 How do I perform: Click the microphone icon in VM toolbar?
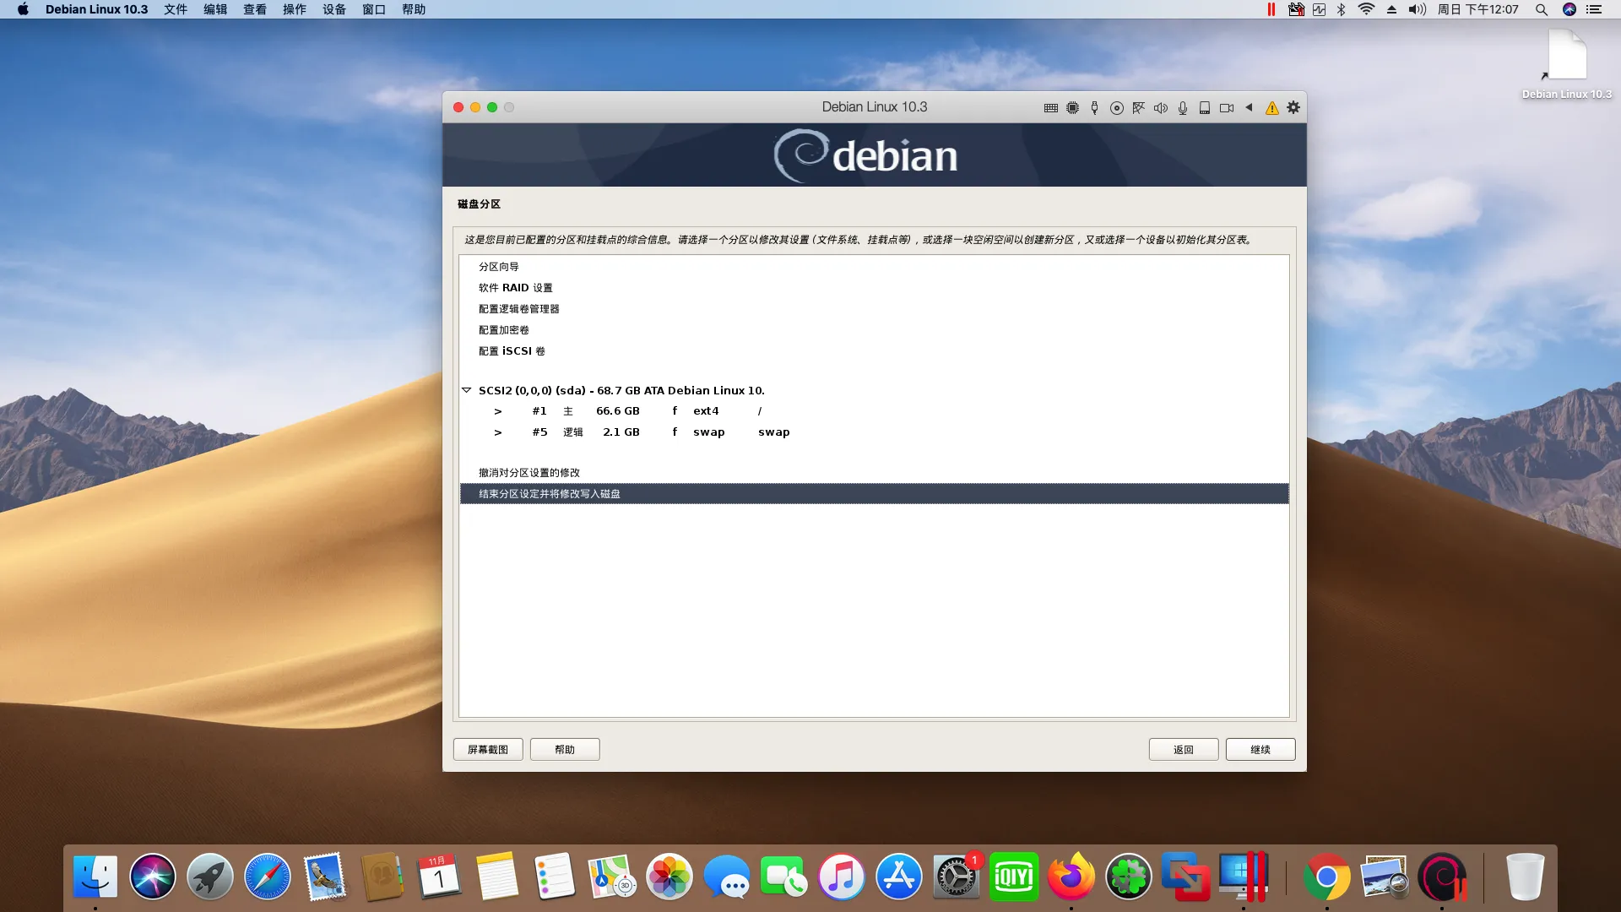click(1183, 108)
